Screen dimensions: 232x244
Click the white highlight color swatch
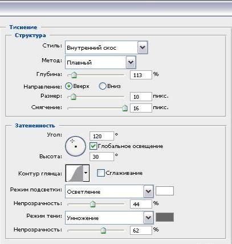(165, 191)
